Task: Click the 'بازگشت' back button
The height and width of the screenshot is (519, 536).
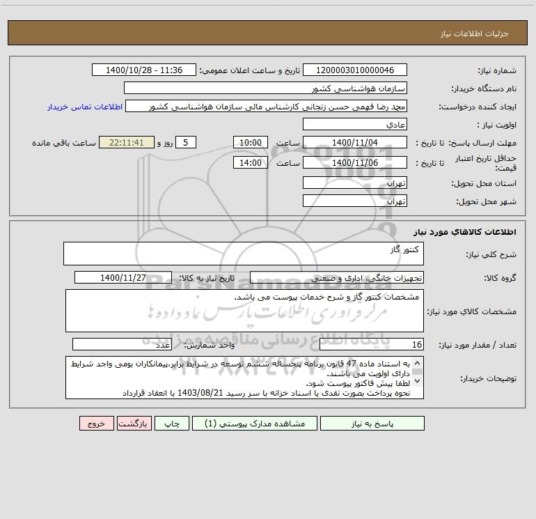Action: [134, 424]
